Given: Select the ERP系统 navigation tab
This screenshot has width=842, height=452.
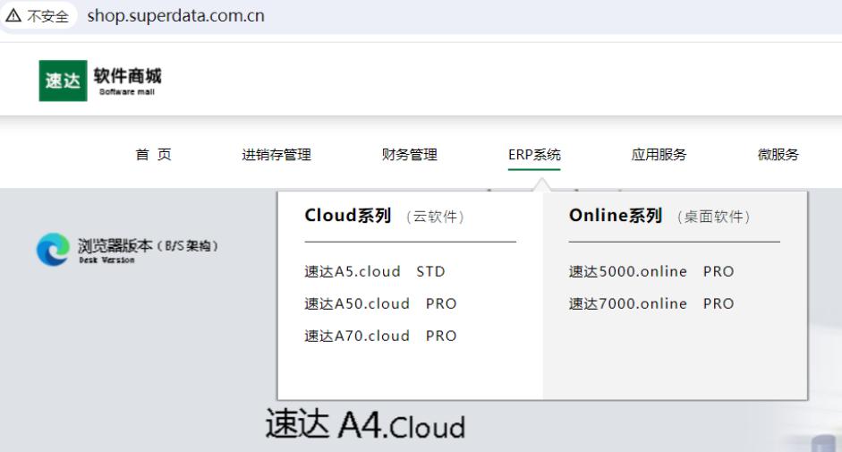Looking at the screenshot, I should 534,155.
